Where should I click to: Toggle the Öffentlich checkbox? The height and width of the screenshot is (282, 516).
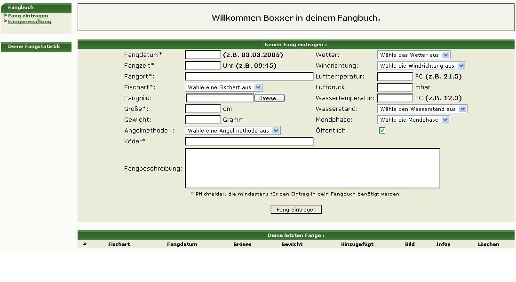(382, 131)
